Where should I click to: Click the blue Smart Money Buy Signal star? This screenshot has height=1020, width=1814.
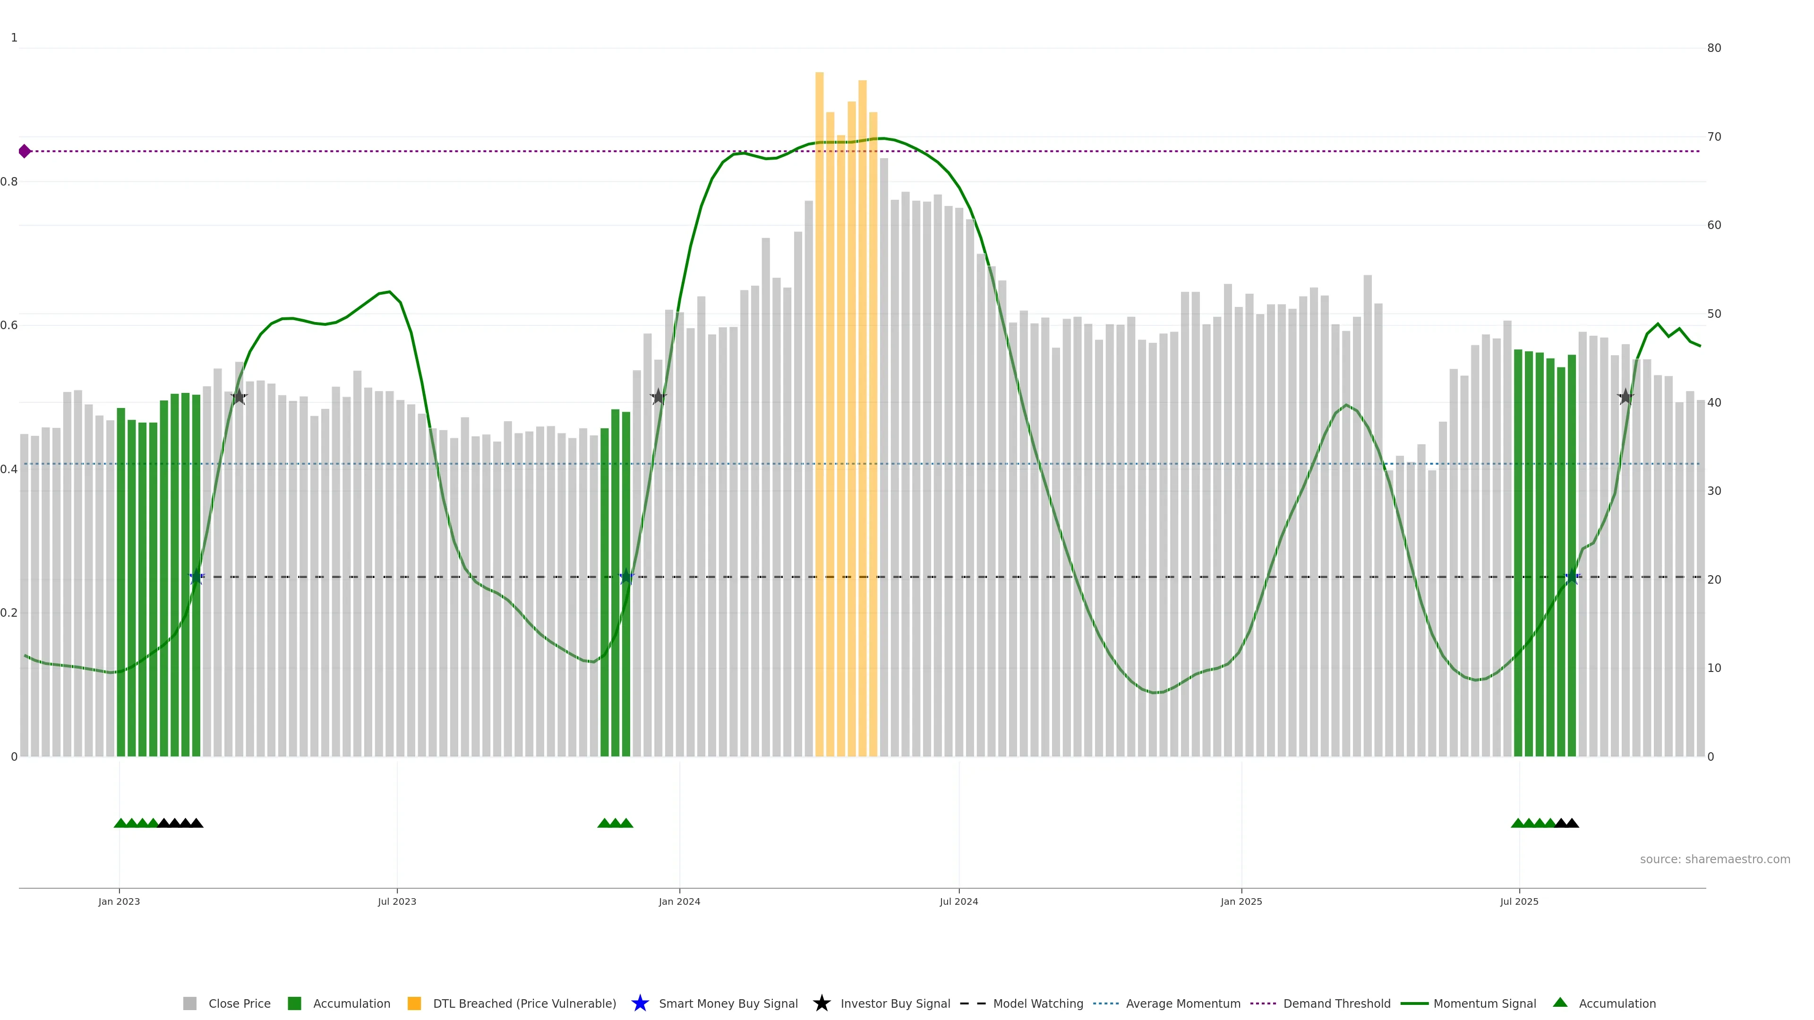pos(640,1003)
